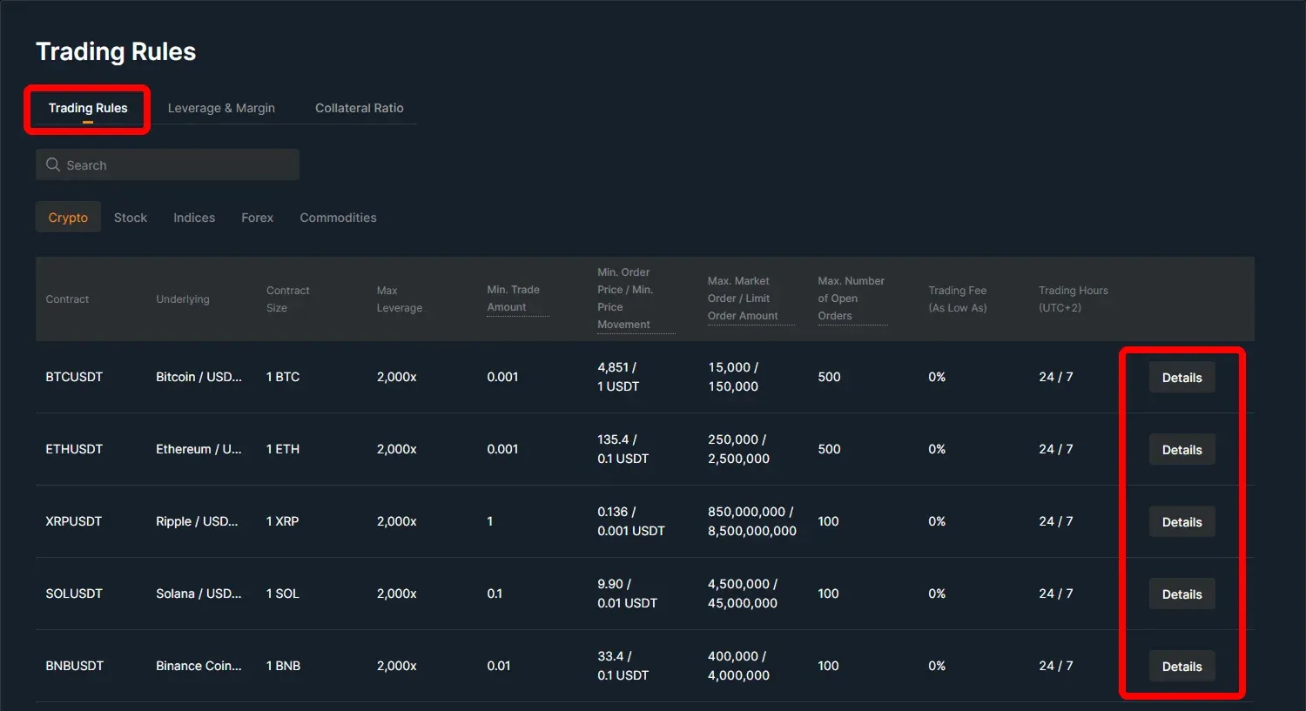
Task: Click the 1 BTC contract size
Action: click(283, 377)
